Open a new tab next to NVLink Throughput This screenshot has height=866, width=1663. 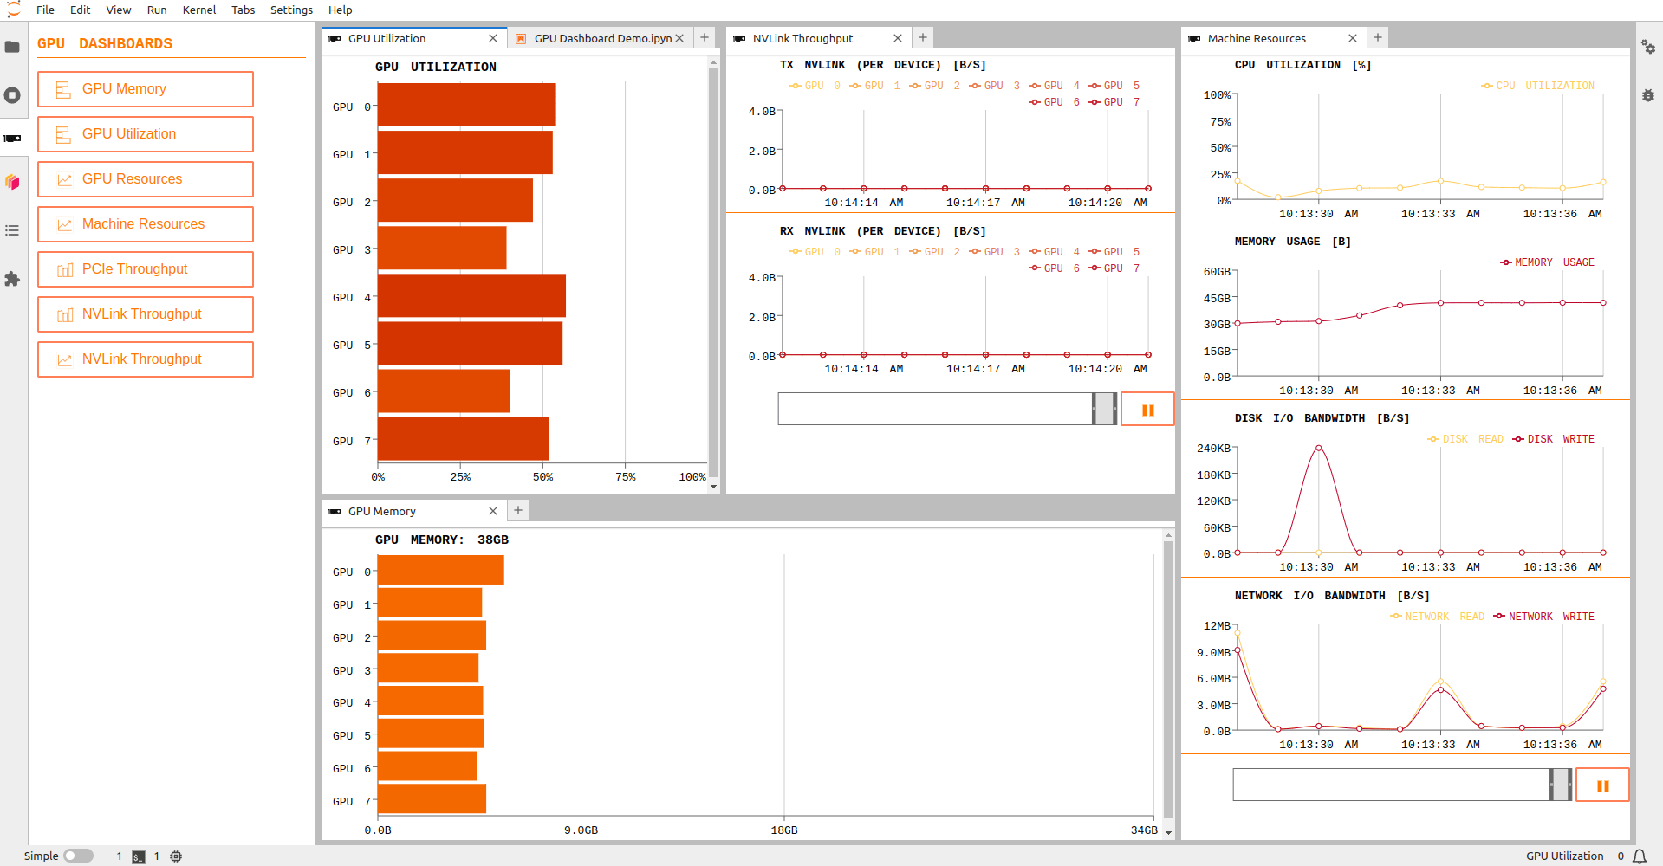tap(922, 37)
